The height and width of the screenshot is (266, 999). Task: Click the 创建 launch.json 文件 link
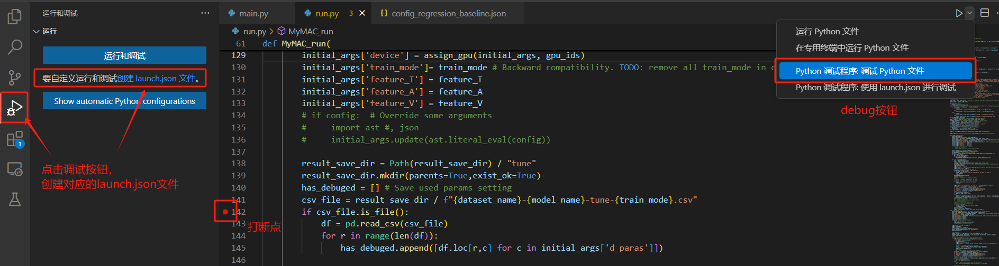coord(157,79)
